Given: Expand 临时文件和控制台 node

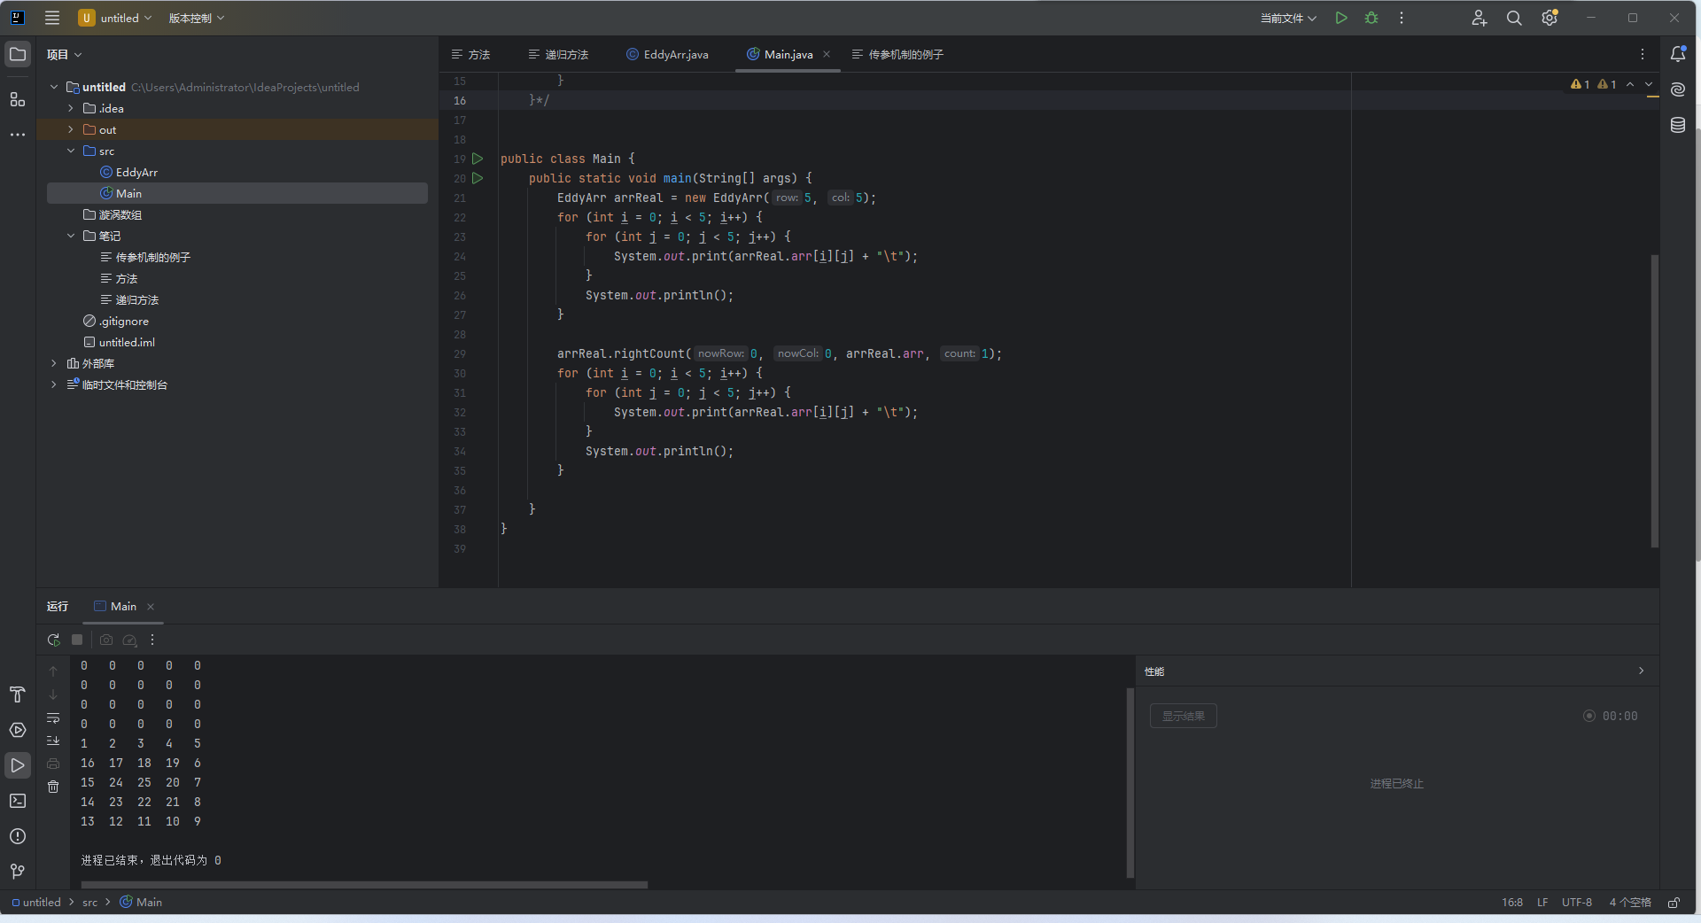Looking at the screenshot, I should tap(54, 384).
